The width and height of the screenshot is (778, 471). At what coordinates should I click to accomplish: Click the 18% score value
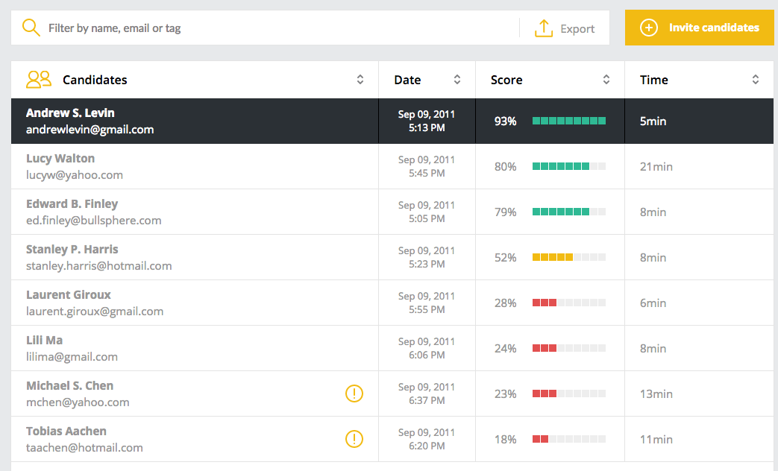point(505,439)
